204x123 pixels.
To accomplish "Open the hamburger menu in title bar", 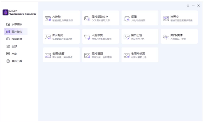I will [188, 6].
